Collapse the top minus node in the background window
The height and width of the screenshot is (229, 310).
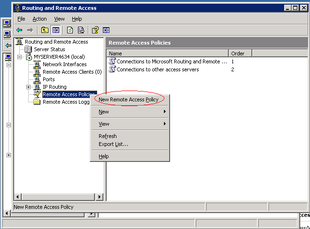pos(8,65)
